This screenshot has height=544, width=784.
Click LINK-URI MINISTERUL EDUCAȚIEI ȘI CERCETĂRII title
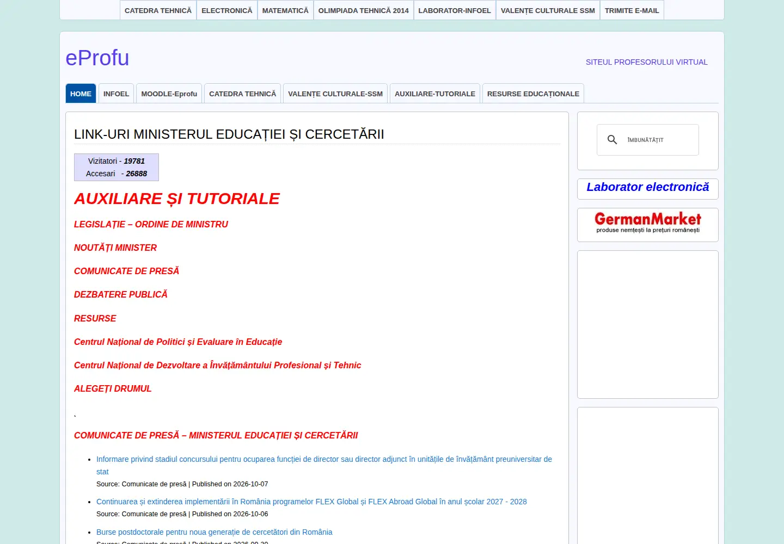point(229,134)
